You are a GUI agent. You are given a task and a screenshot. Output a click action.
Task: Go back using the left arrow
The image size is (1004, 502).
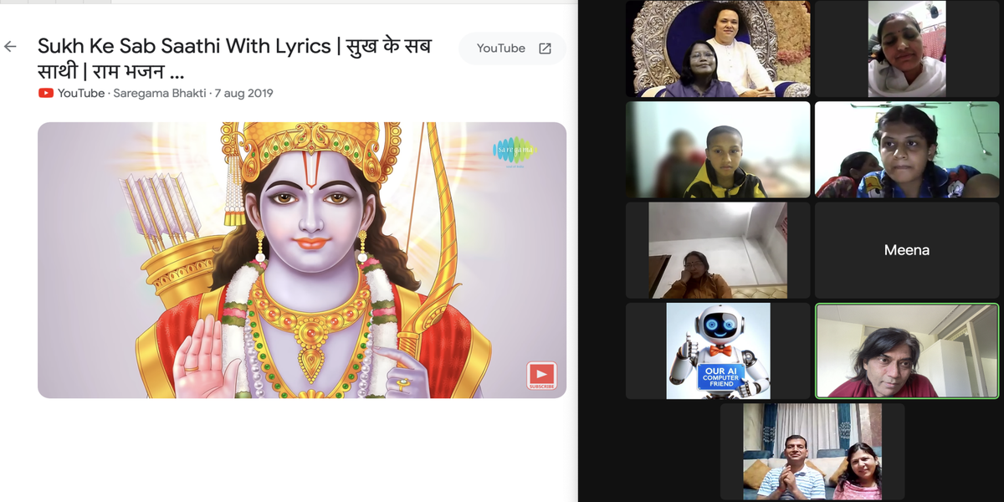tap(10, 47)
